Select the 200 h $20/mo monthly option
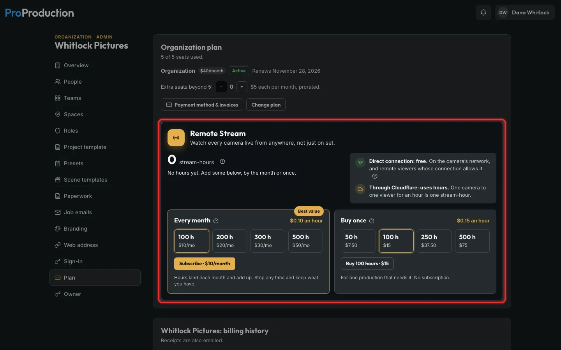Image resolution: width=561 pixels, height=350 pixels. pyautogui.click(x=229, y=241)
